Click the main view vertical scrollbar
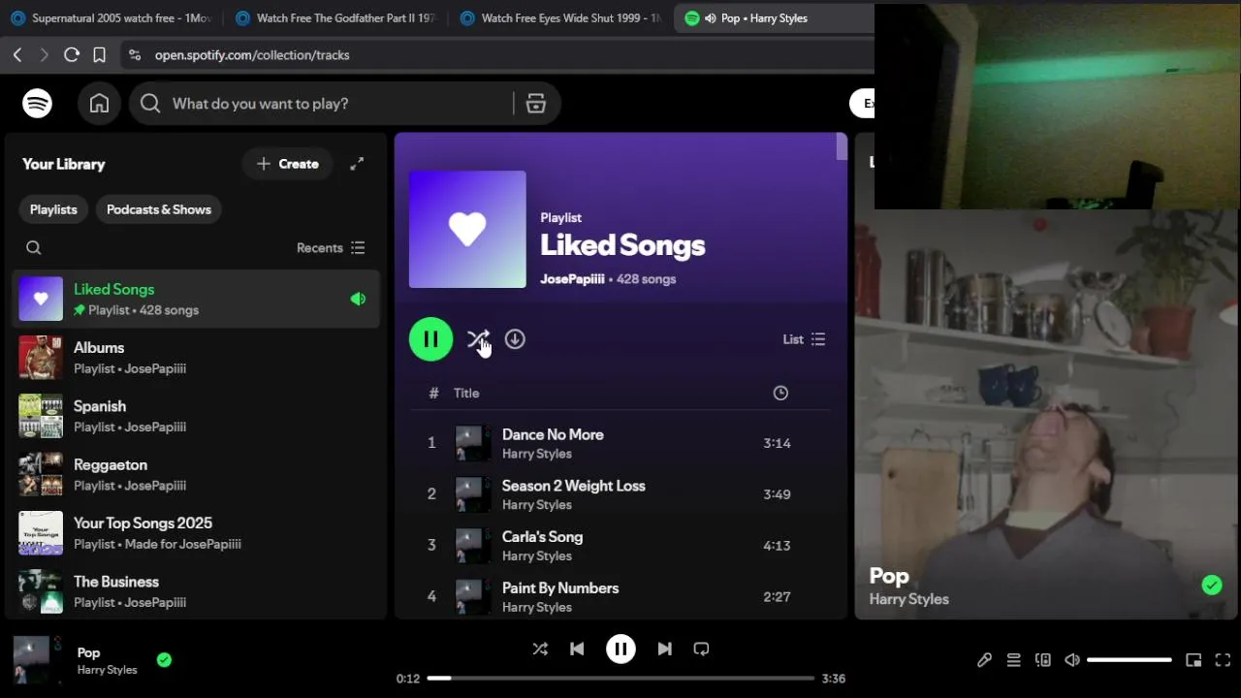Image resolution: width=1241 pixels, height=698 pixels. (842, 147)
